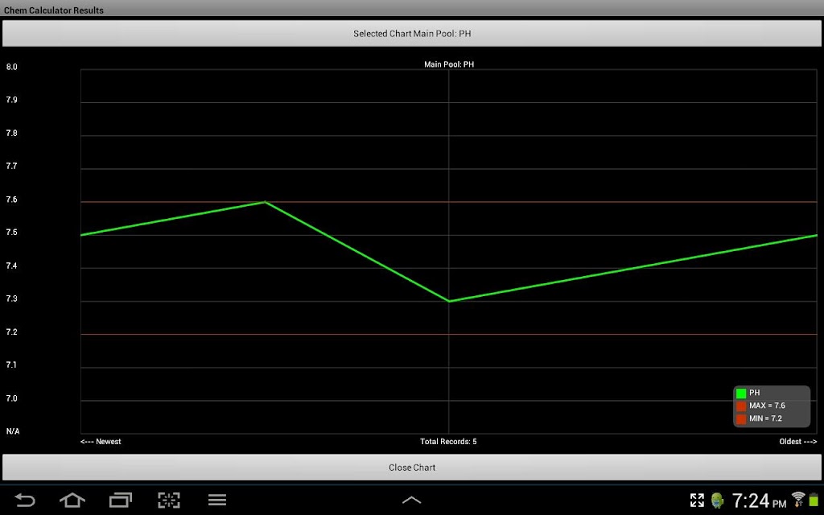
Task: Click the Main Pool: PH chart title
Action: tap(449, 64)
